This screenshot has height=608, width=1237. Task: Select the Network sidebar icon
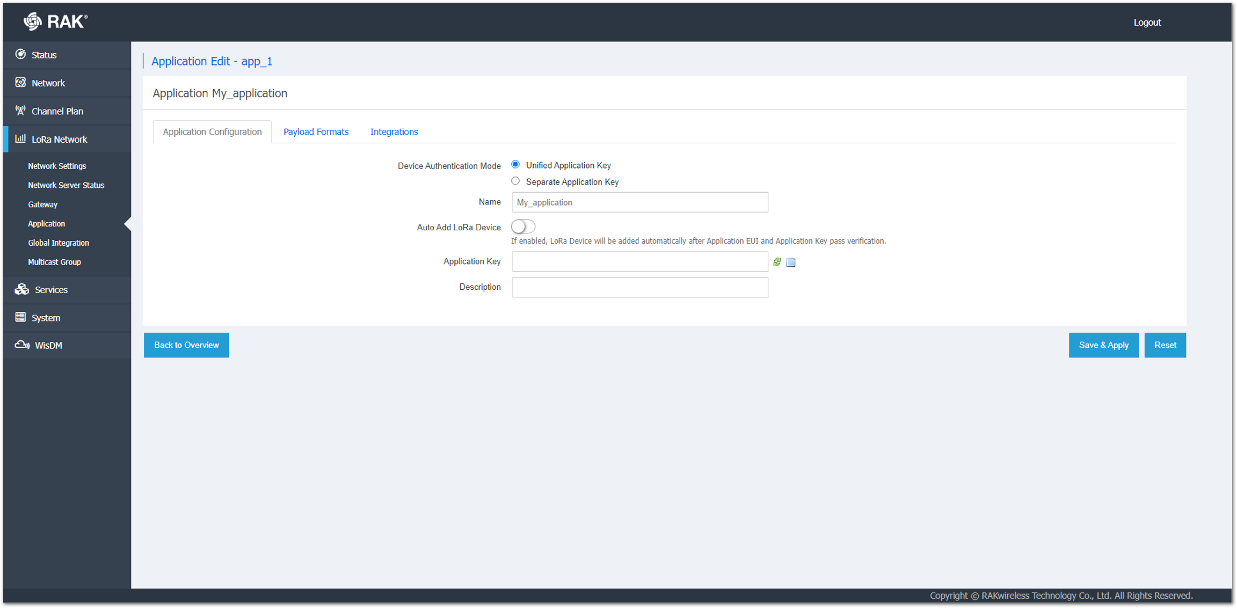click(x=20, y=83)
